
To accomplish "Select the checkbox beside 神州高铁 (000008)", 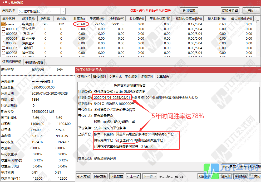I will click(3, 53).
